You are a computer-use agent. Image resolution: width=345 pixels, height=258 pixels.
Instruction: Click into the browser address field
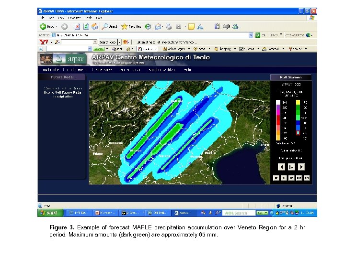click(152, 35)
